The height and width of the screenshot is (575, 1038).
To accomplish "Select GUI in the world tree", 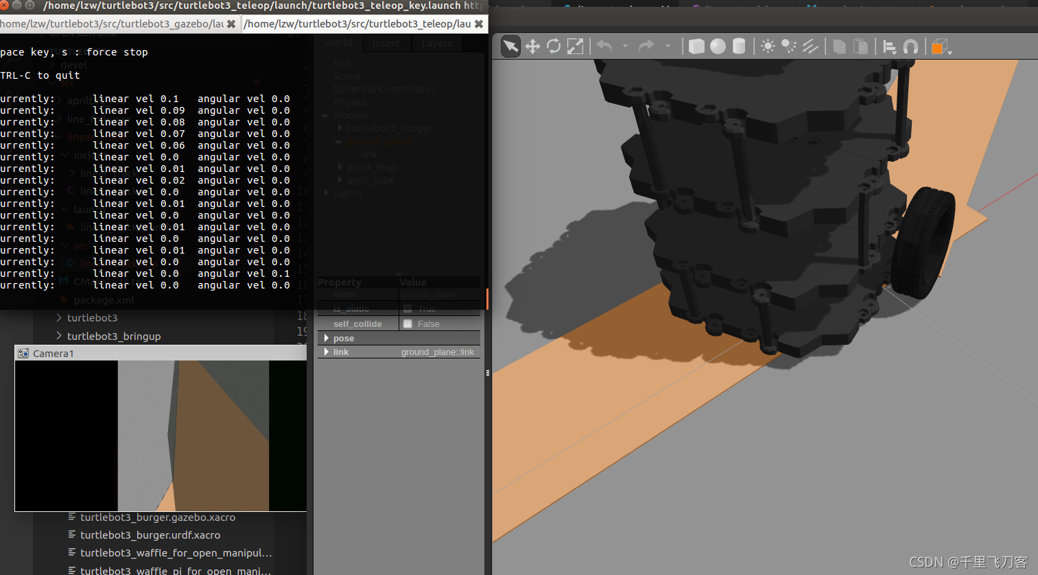I will 342,63.
